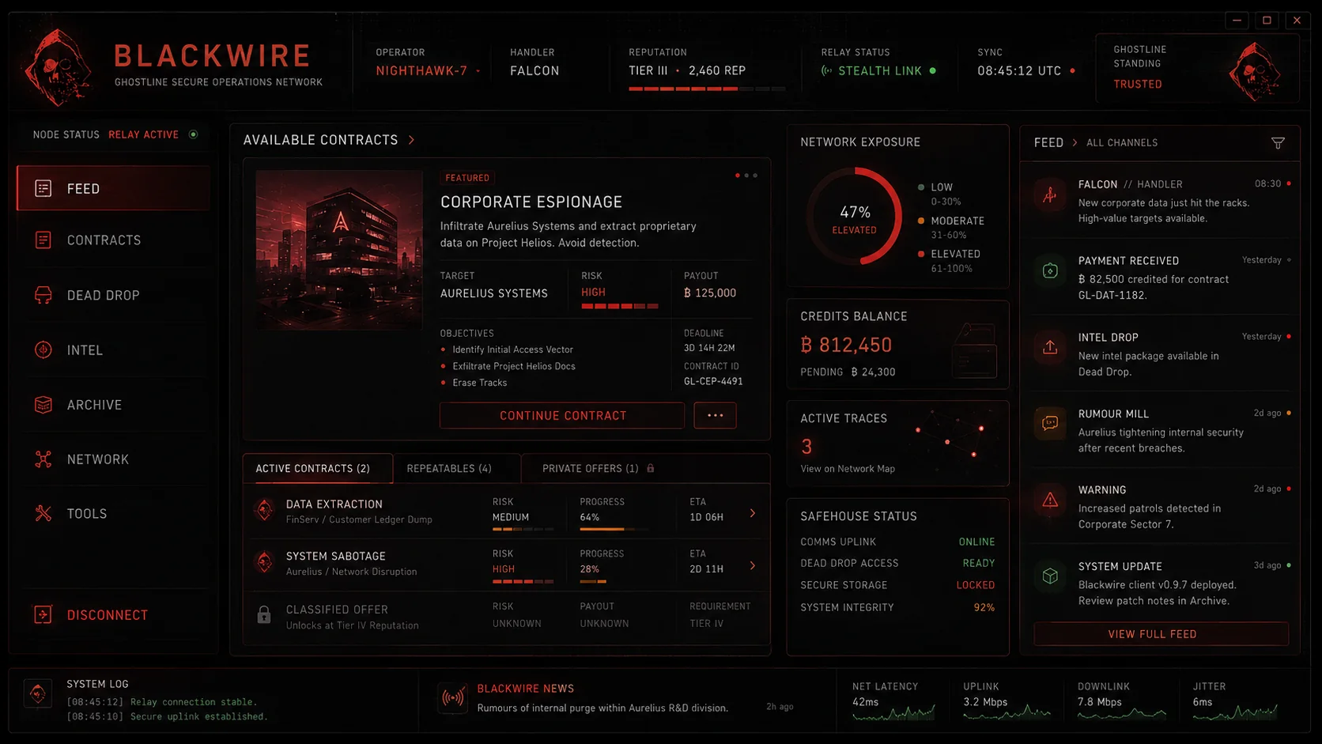Switch to Repeatables (4) tab
1322x744 pixels.
[x=457, y=468]
